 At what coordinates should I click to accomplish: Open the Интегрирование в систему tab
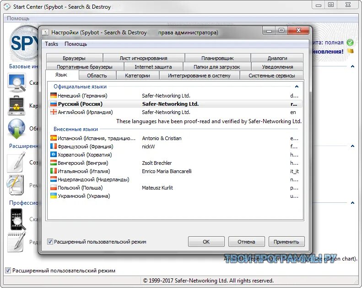(199, 76)
